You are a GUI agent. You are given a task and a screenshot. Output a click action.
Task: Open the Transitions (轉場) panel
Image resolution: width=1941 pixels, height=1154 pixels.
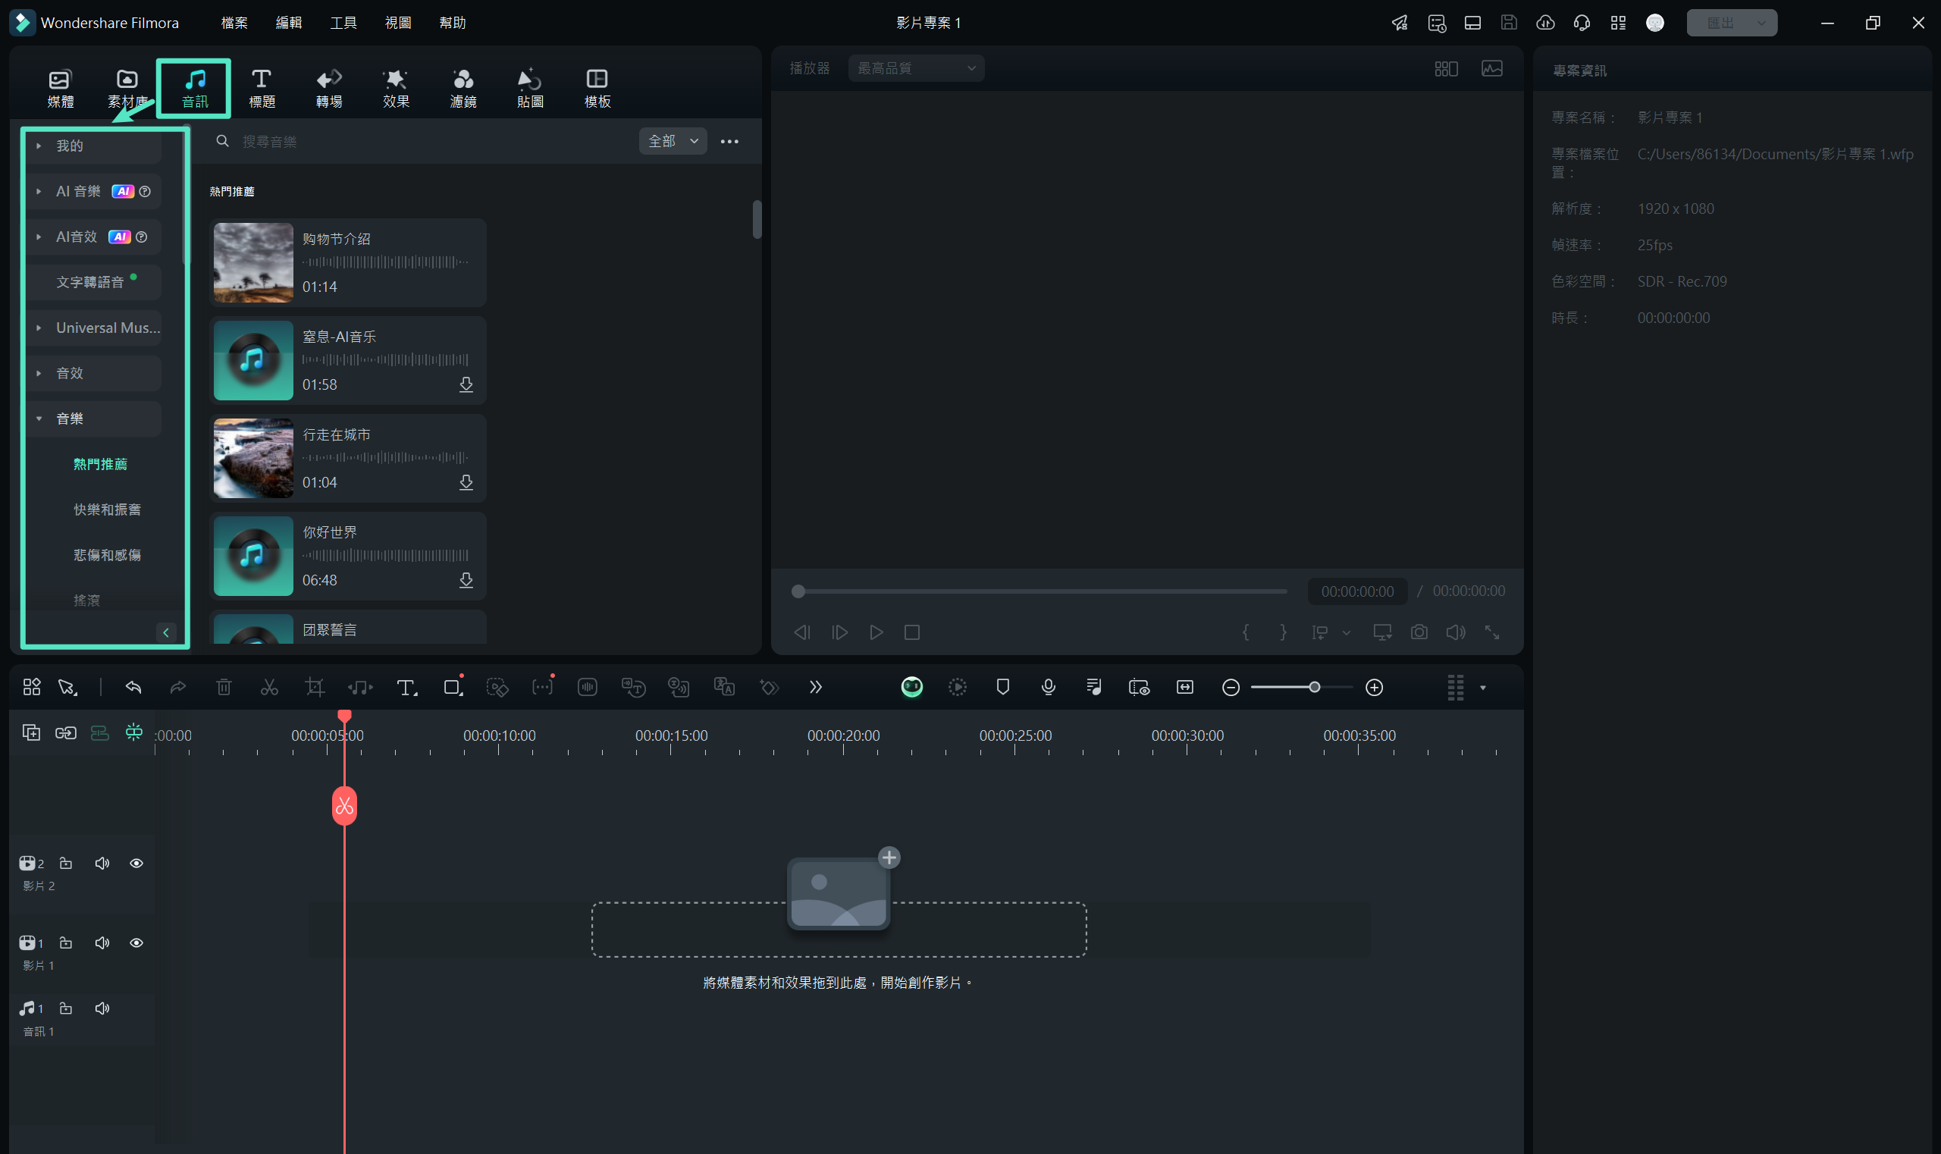[328, 85]
